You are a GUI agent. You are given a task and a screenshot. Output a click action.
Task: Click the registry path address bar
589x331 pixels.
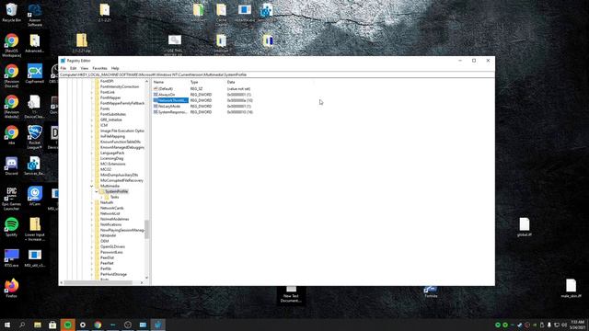pyautogui.click(x=276, y=74)
